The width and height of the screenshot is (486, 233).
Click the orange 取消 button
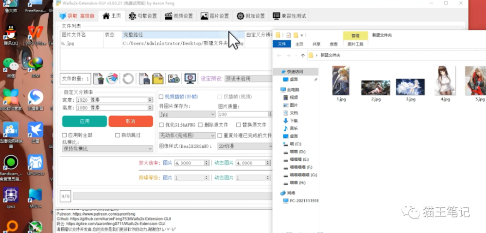(131, 122)
